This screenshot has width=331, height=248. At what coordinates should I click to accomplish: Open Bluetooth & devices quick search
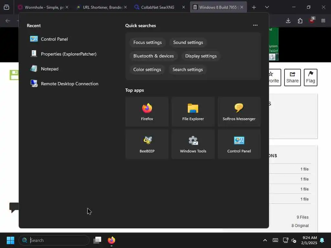(x=154, y=56)
